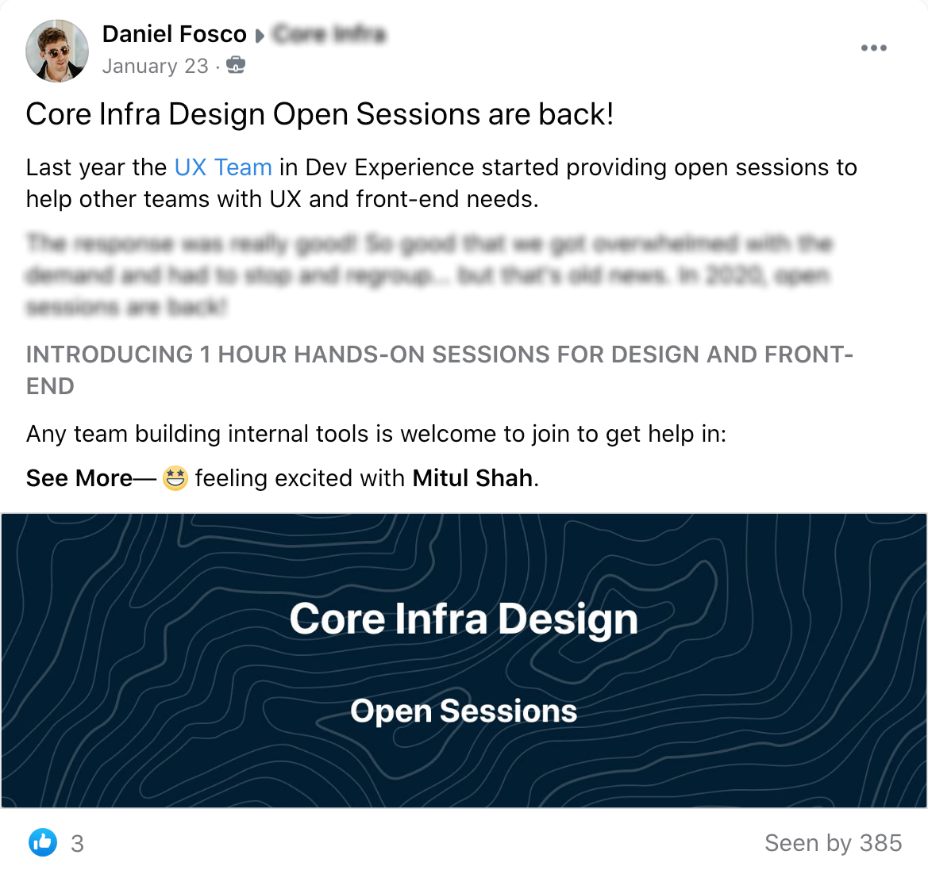Viewport: 928px width, 874px height.
Task: Like the post with the blue thumbs up
Action: coord(43,843)
